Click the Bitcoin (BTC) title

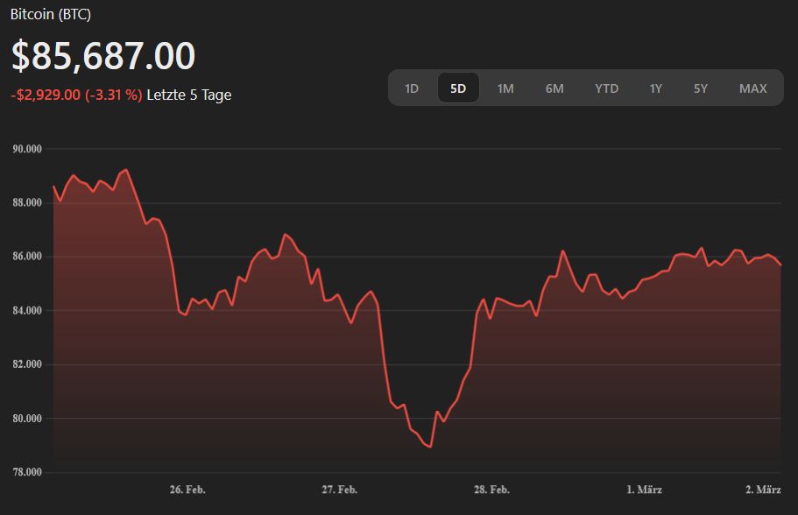pos(49,14)
